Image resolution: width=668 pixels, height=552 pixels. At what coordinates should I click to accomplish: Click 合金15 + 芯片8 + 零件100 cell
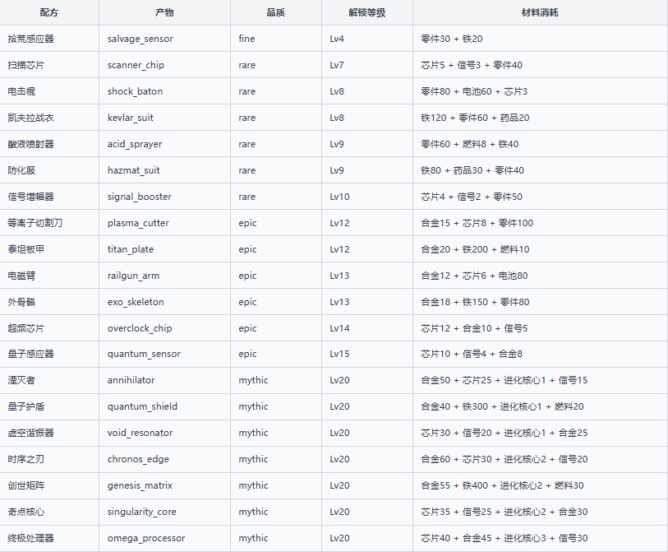(x=540, y=223)
